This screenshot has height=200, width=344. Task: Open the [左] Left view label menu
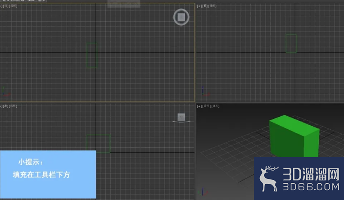point(6,106)
